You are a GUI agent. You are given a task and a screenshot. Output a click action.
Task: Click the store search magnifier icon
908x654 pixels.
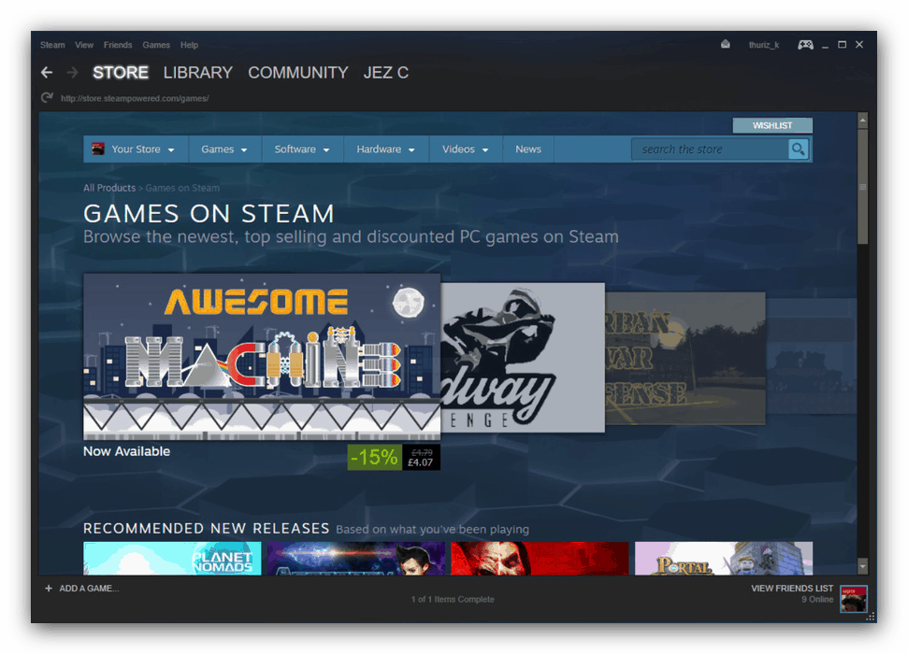tap(798, 149)
